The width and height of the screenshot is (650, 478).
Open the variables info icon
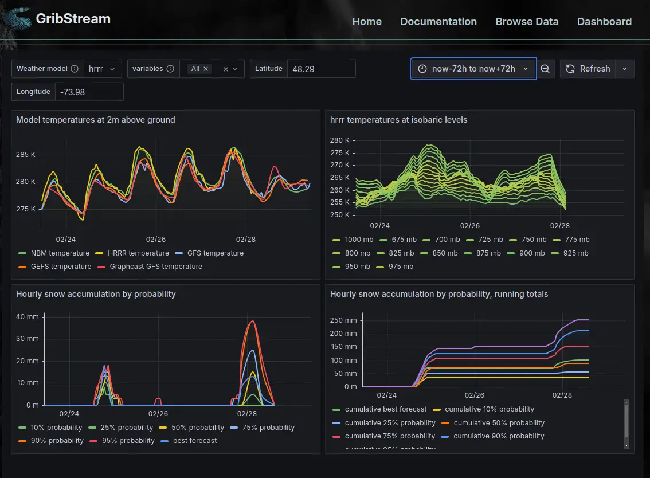(170, 69)
